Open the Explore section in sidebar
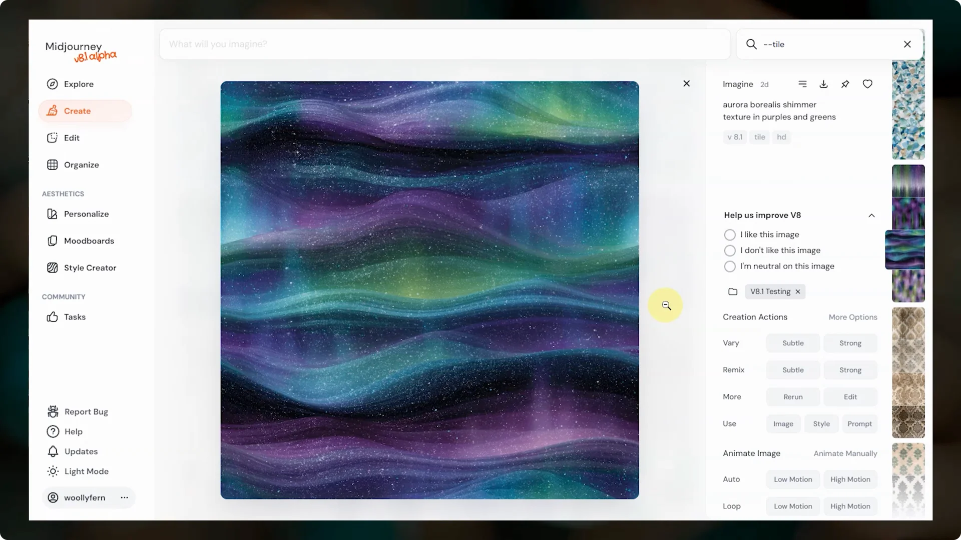 [x=79, y=84]
